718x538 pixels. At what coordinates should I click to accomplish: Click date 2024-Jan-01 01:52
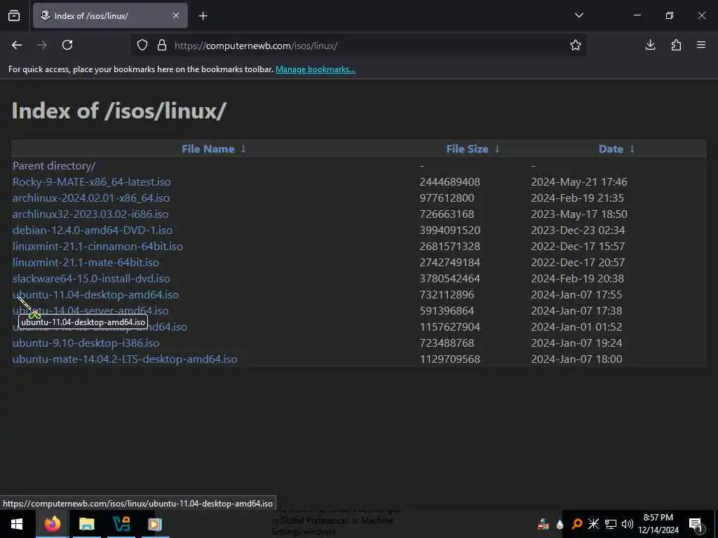[576, 326]
